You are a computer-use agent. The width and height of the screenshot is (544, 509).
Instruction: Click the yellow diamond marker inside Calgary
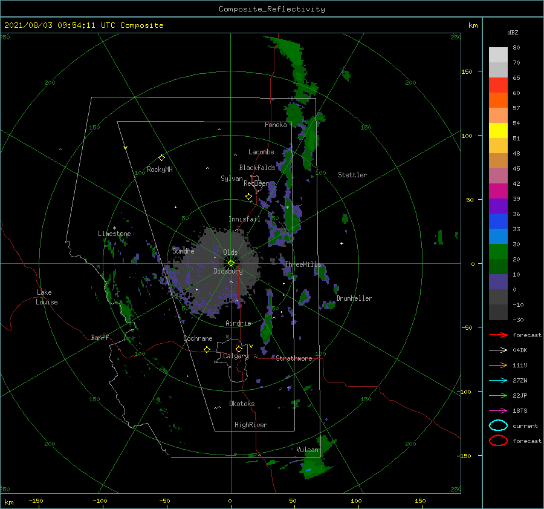tap(239, 349)
